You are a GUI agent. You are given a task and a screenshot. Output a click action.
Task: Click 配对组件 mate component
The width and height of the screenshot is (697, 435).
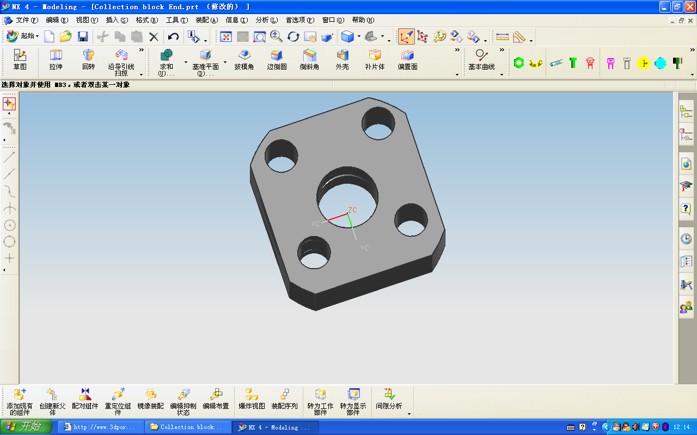(85, 399)
